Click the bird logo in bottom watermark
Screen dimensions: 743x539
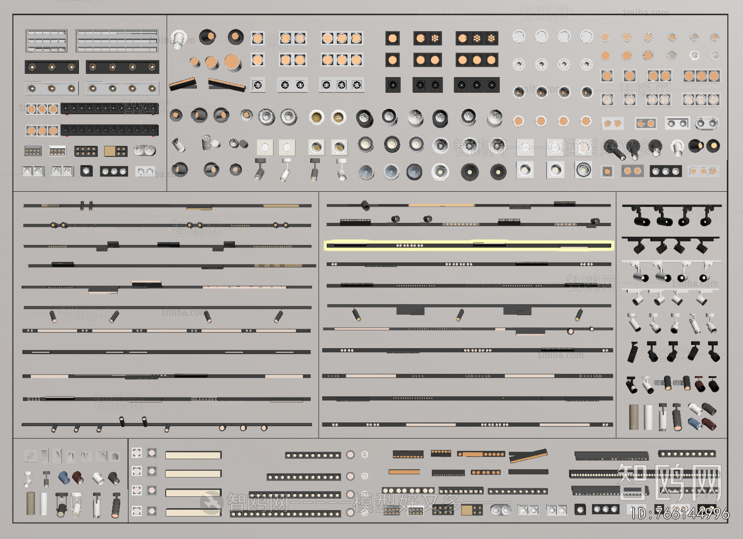211,502
